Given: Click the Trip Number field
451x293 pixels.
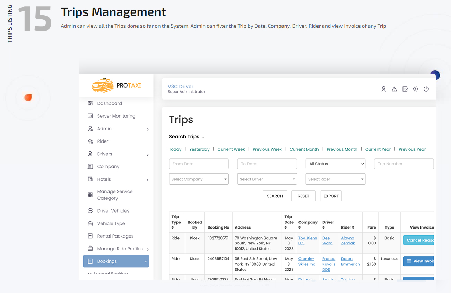Looking at the screenshot, I should tap(404, 164).
